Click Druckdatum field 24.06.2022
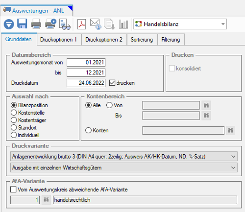The image size is (245, 212). [x=86, y=83]
